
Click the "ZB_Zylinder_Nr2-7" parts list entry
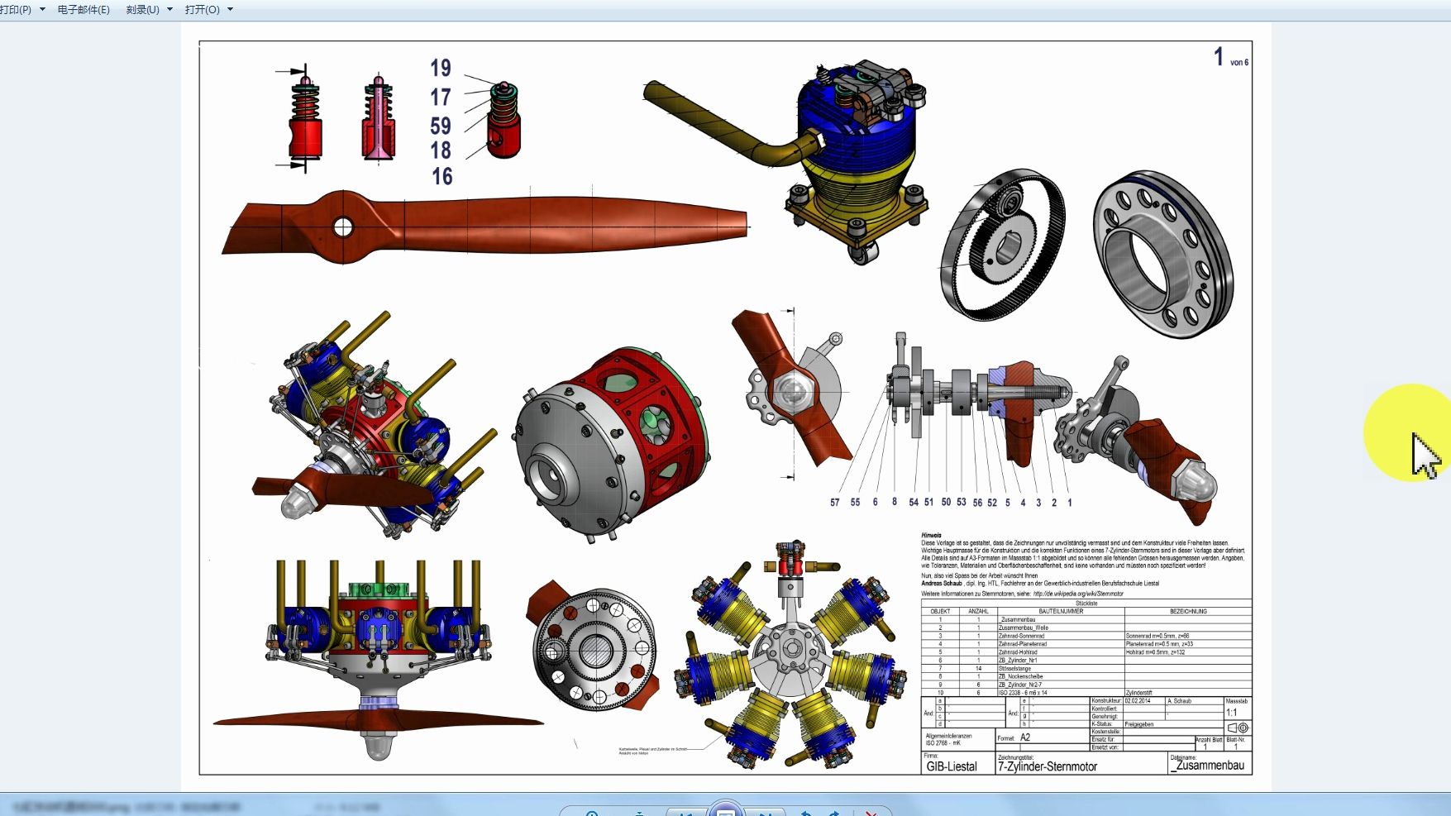pyautogui.click(x=1020, y=685)
